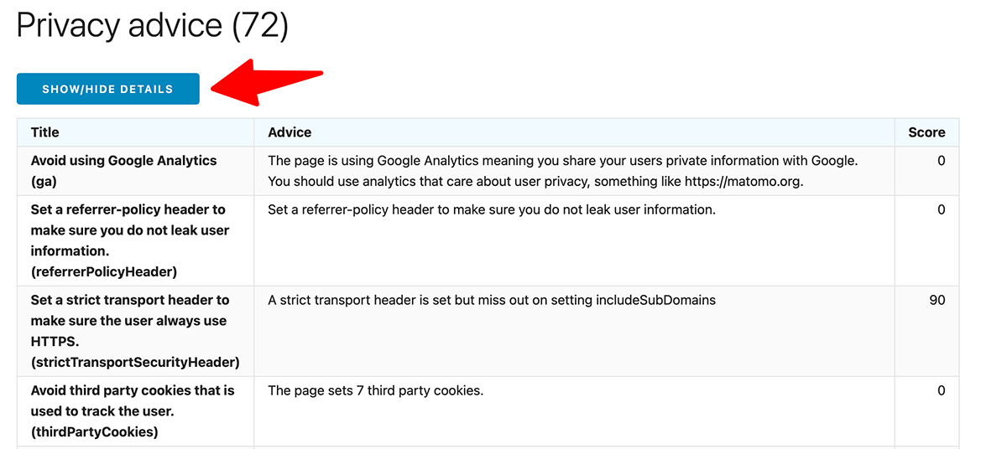This screenshot has height=449, width=1007.
Task: Click the Score column header
Action: coord(926,132)
